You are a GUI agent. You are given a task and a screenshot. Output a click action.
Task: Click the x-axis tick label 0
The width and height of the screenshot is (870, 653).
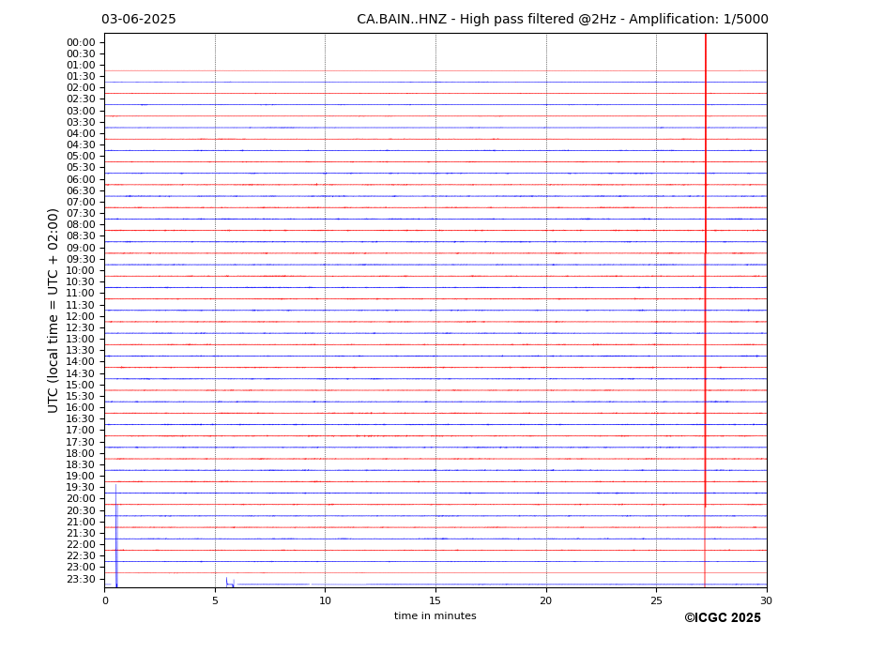tap(105, 600)
